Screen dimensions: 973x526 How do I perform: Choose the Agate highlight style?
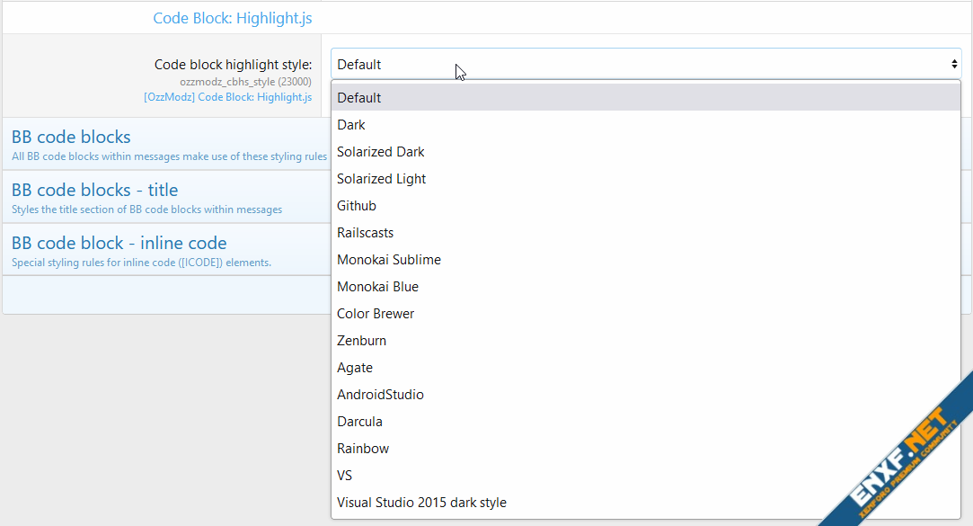point(355,368)
